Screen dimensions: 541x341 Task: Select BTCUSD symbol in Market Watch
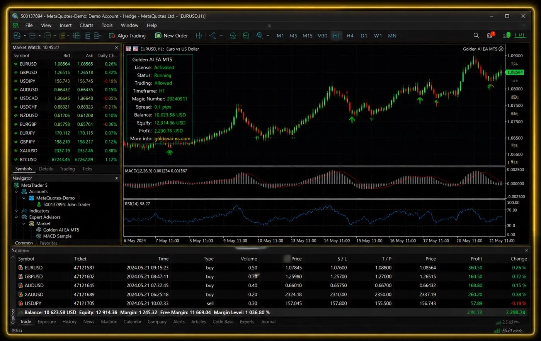point(28,159)
